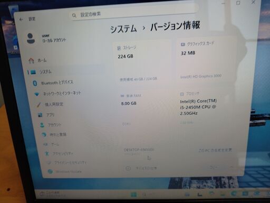
Task: Open the taskbar search
Action: click(145, 195)
